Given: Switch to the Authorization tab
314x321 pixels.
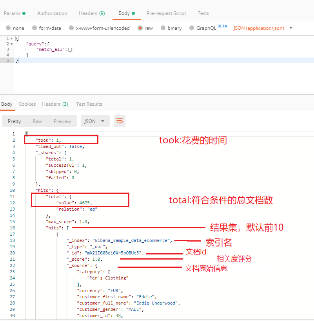Looking at the screenshot, I should pos(52,13).
